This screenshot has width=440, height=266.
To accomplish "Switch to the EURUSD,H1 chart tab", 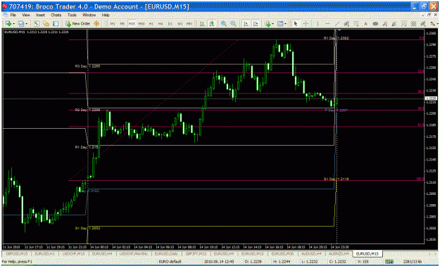I will click(45, 253).
